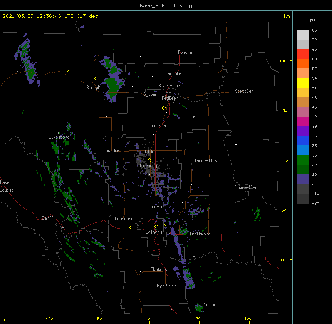
Task: Click the 100 tick on bottom axis
Action: point(248,319)
